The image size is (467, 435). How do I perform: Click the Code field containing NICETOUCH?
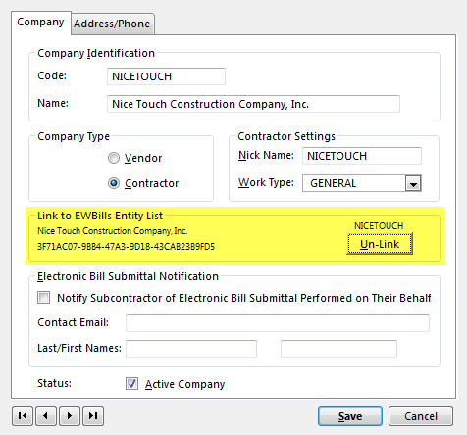coord(166,76)
